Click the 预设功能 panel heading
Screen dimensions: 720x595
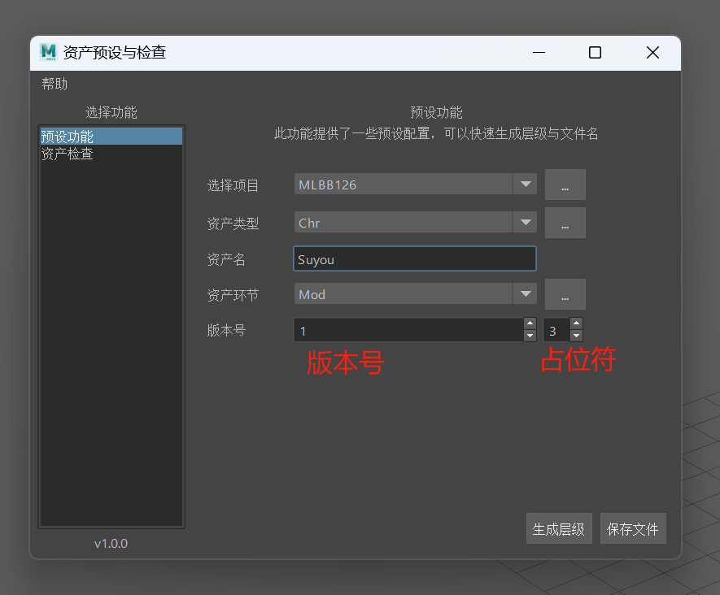click(436, 112)
